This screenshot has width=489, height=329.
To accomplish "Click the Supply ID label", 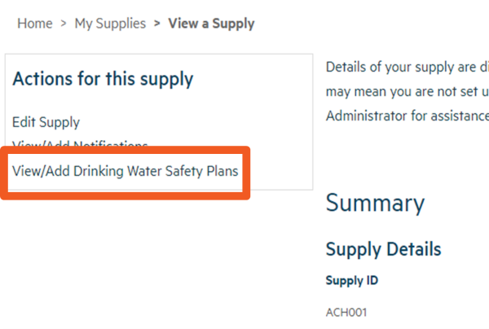I will point(352,281).
